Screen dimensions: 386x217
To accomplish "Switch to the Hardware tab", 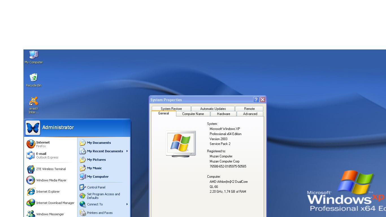I will [224, 114].
